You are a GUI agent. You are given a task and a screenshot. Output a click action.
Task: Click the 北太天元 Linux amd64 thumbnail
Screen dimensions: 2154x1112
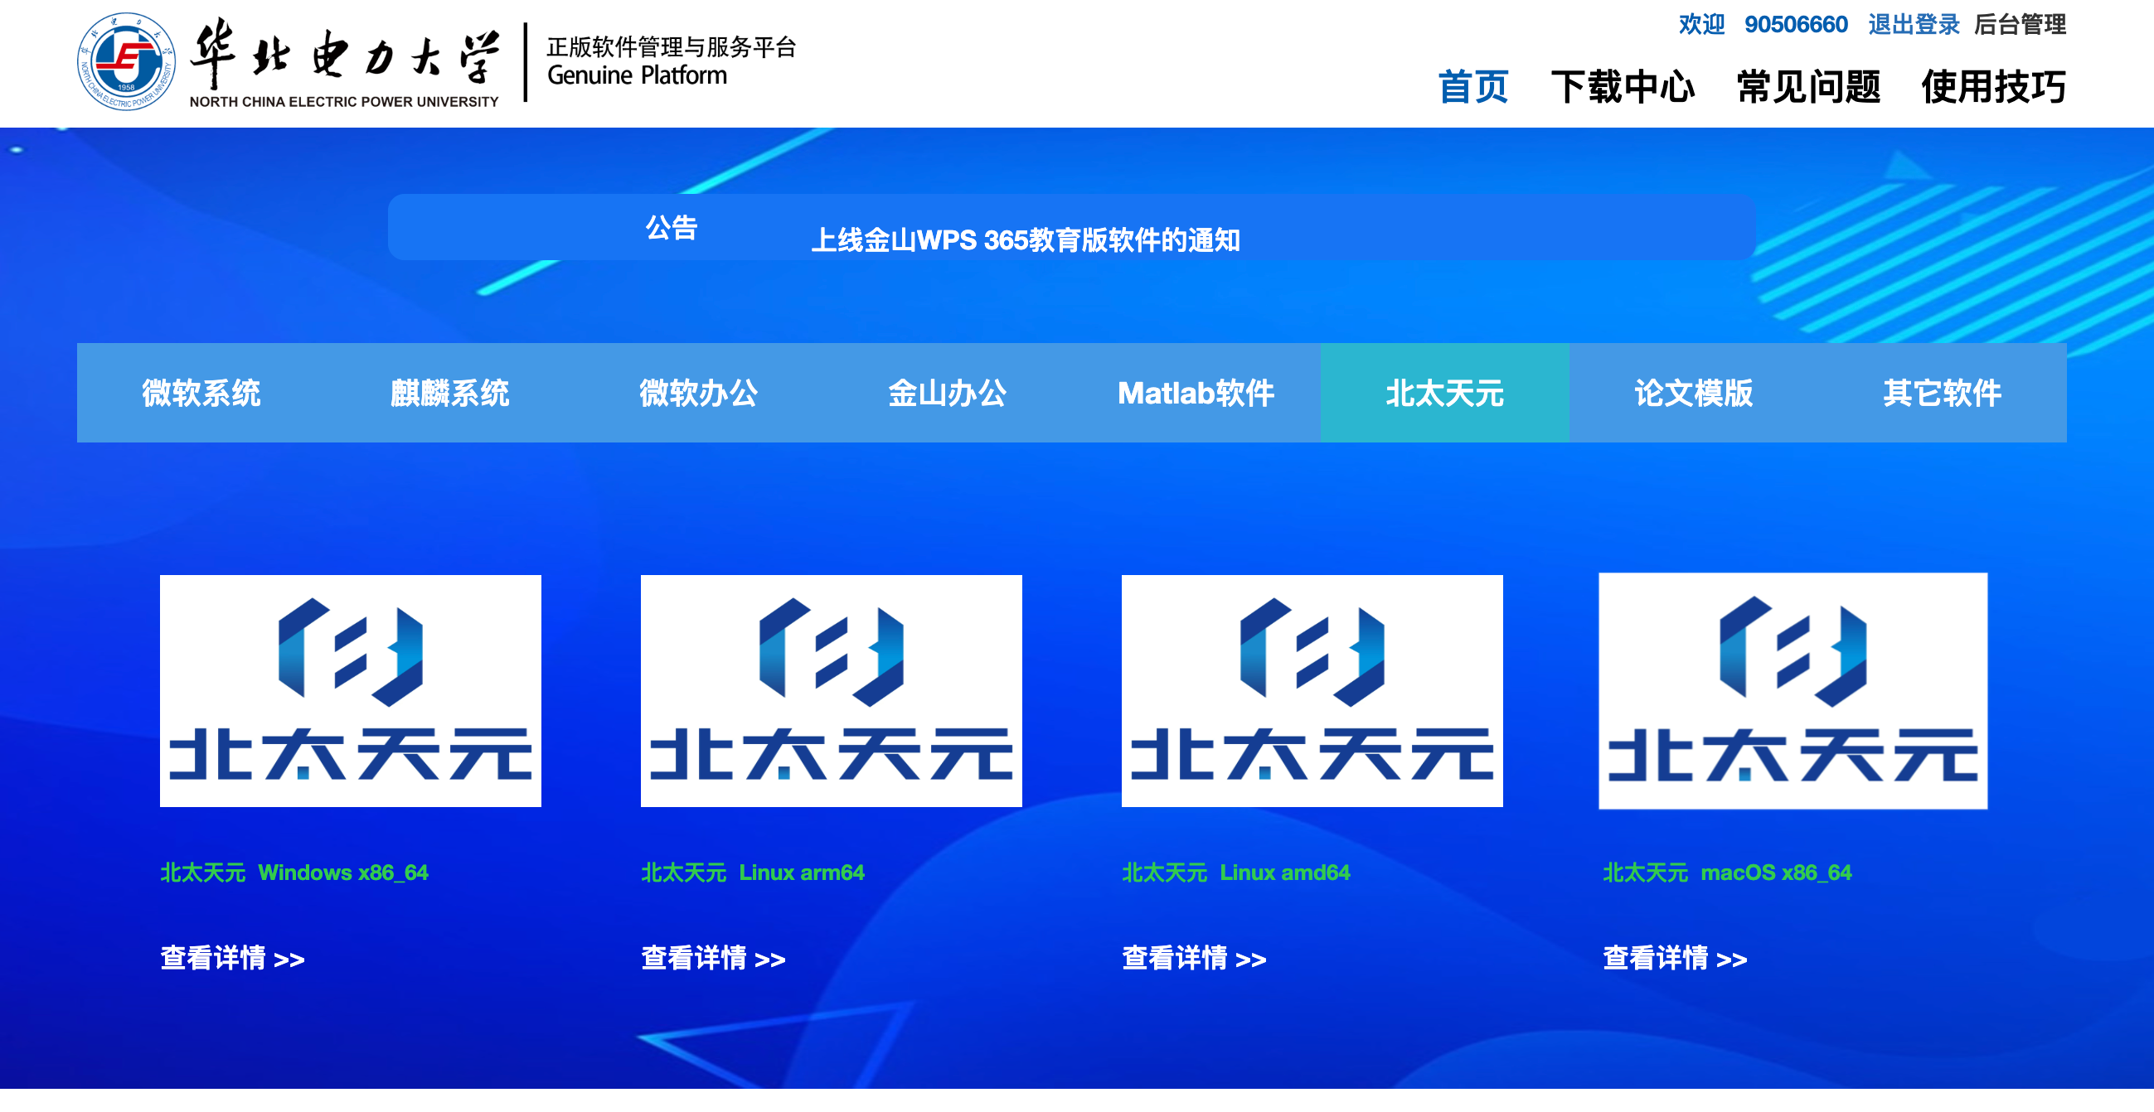coord(1312,690)
